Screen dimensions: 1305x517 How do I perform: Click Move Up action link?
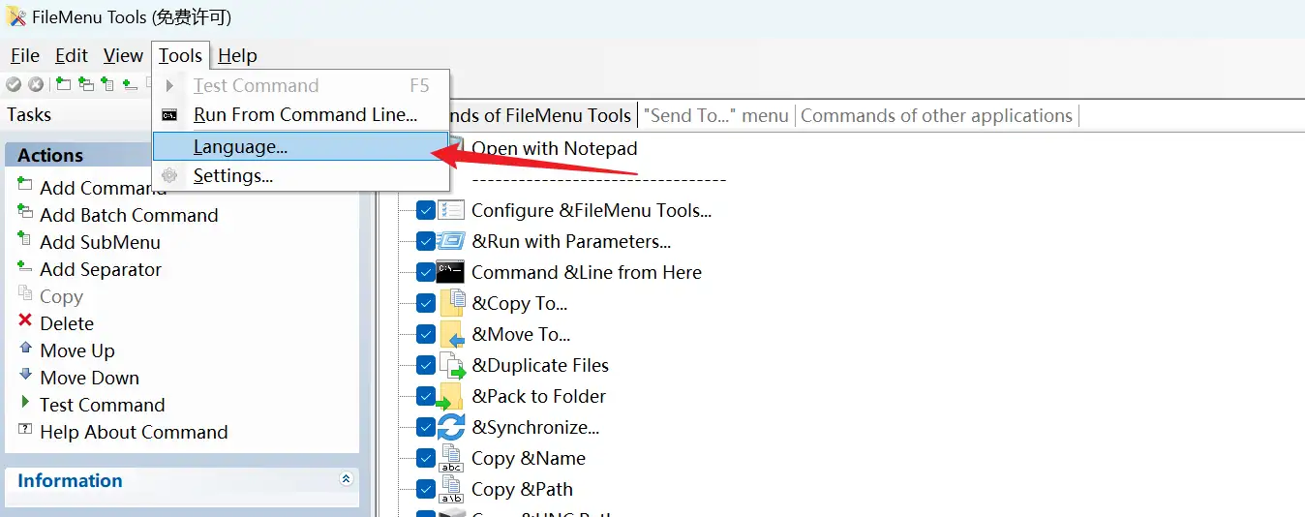77,350
